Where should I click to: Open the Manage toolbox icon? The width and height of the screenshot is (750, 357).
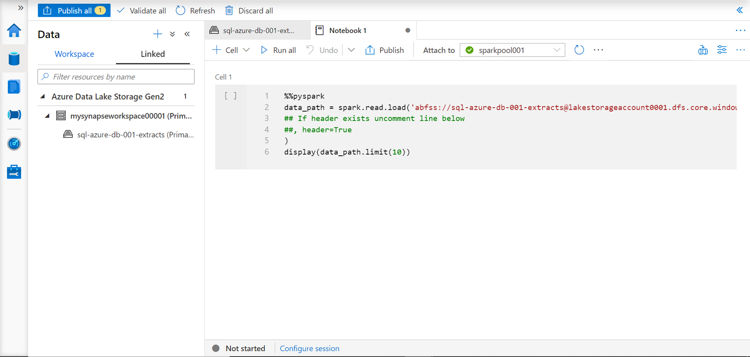(14, 172)
